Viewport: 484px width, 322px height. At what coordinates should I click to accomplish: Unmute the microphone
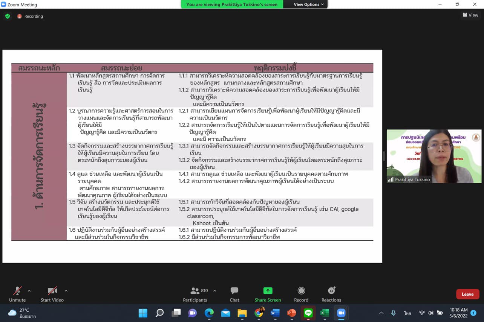17,294
